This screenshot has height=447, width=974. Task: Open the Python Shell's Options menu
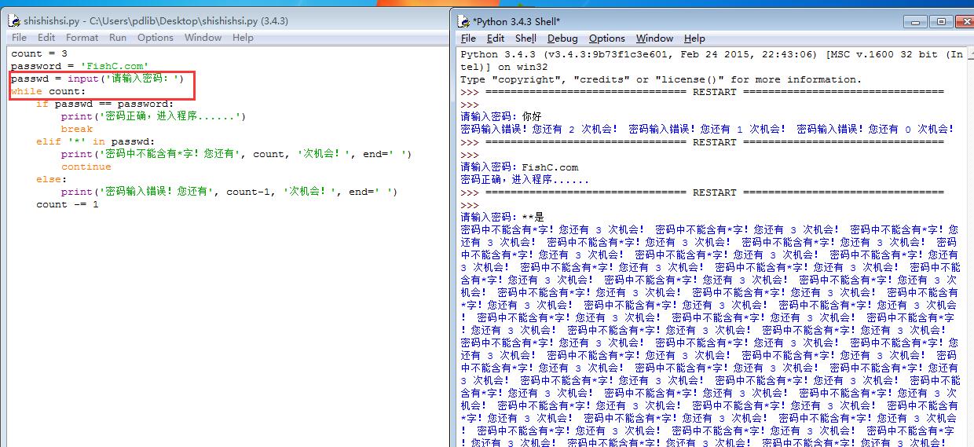coord(607,38)
